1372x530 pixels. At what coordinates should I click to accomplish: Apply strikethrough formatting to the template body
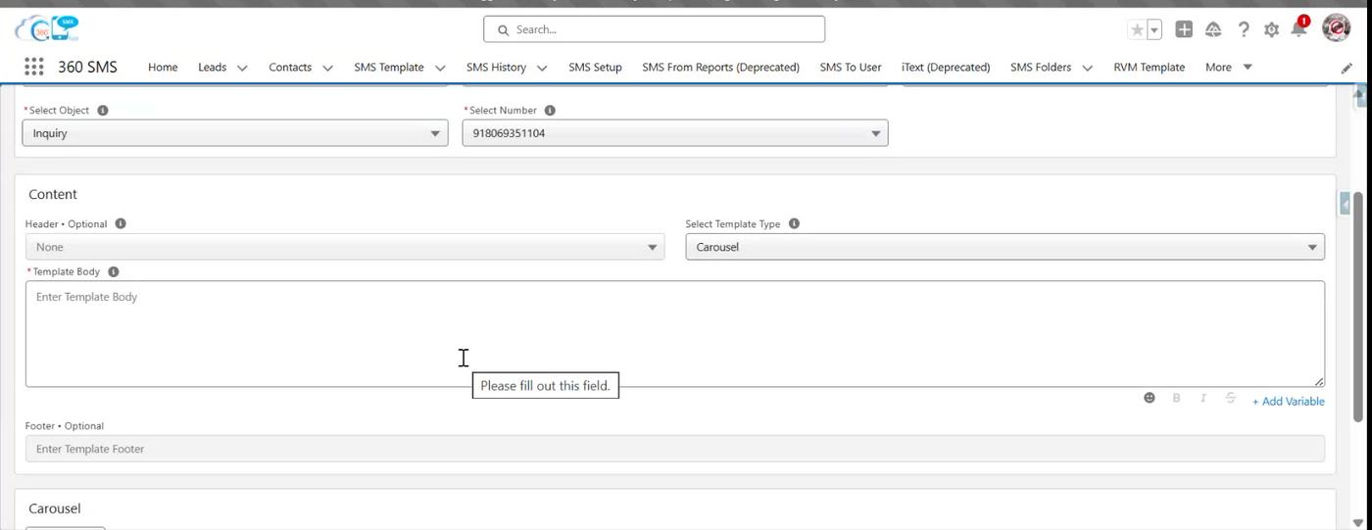[x=1231, y=398]
